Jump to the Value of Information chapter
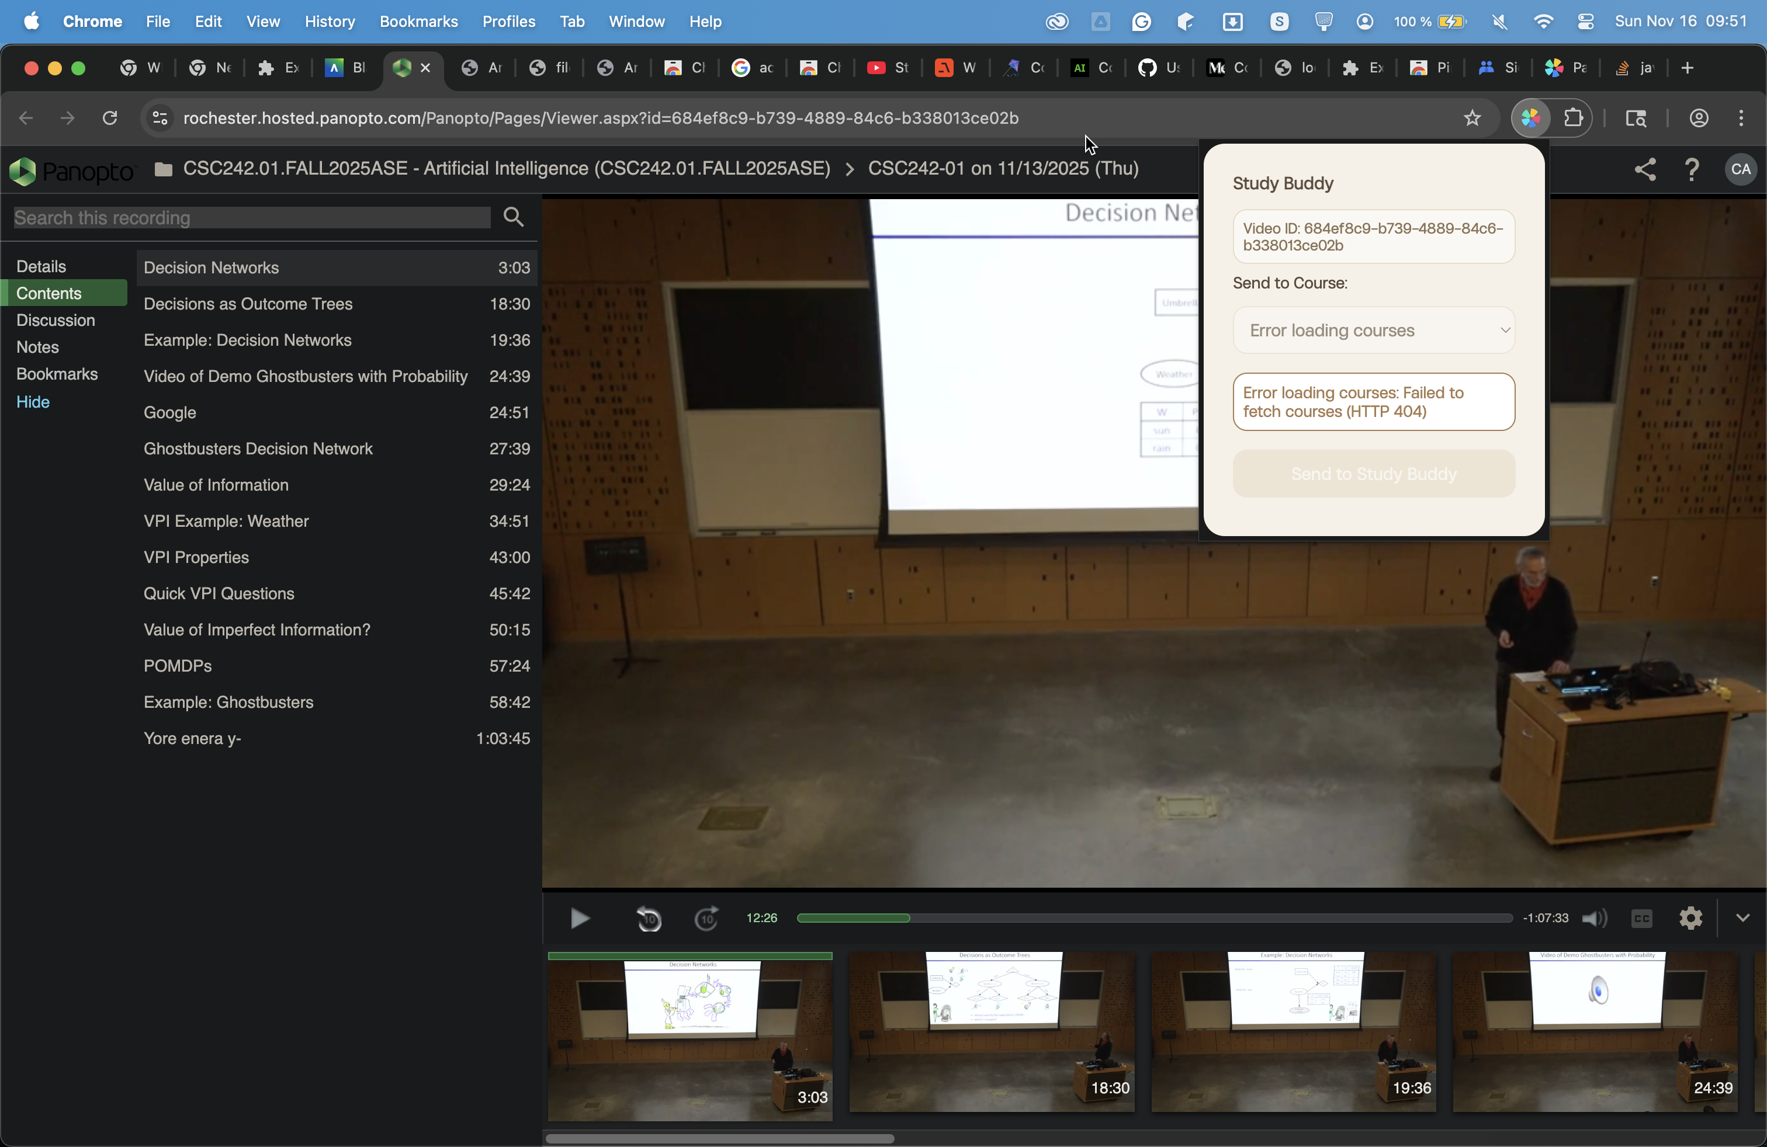This screenshot has width=1767, height=1147. click(x=216, y=485)
